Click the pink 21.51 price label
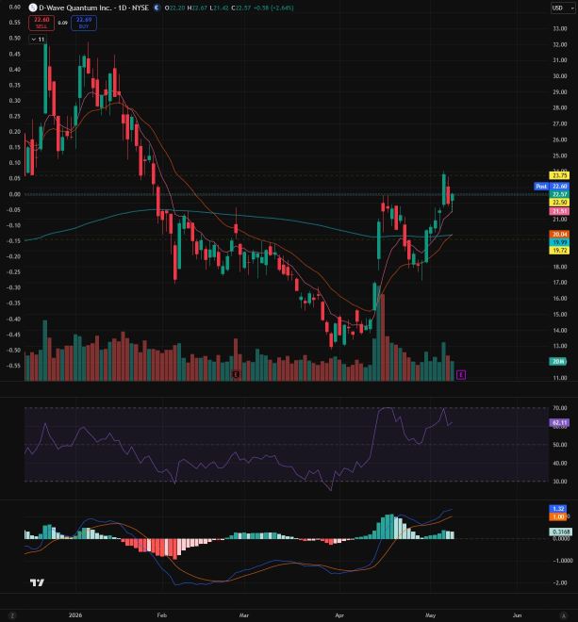The width and height of the screenshot is (578, 622). pos(559,211)
